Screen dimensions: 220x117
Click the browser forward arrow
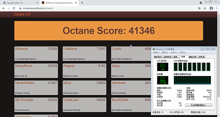(9, 9)
